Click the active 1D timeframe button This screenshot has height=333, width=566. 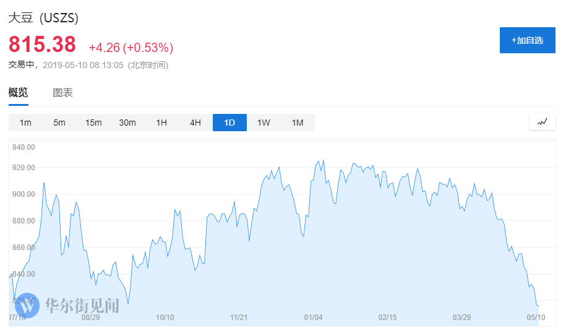click(x=229, y=123)
